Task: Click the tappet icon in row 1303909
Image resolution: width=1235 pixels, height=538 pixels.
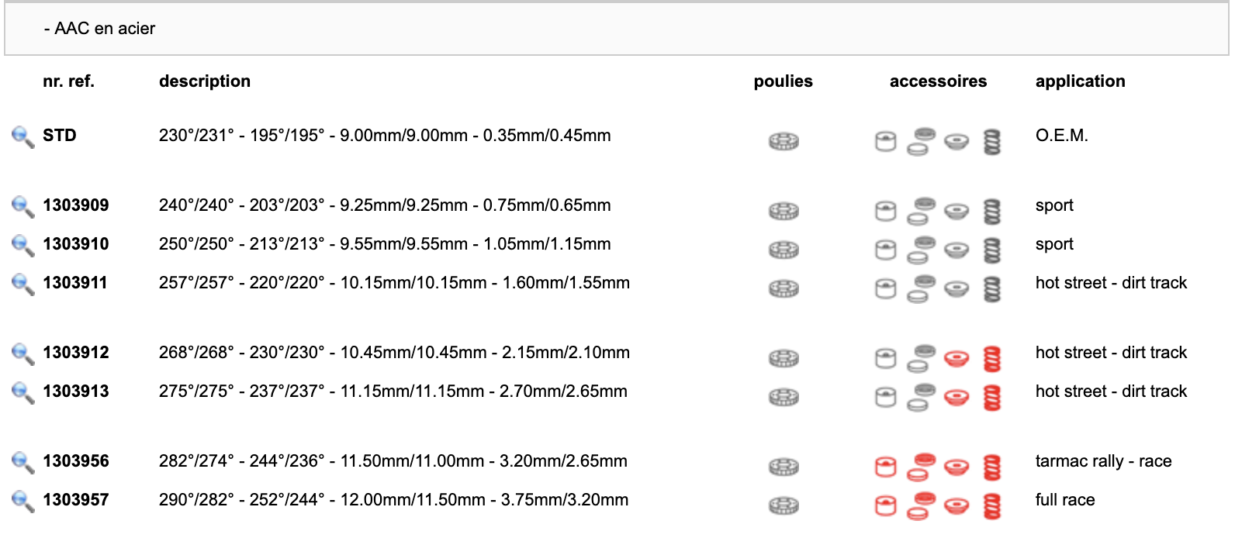Action: [885, 211]
